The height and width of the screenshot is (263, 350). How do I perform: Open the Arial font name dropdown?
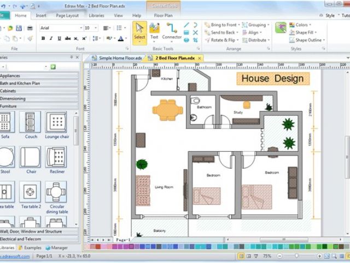(60, 27)
